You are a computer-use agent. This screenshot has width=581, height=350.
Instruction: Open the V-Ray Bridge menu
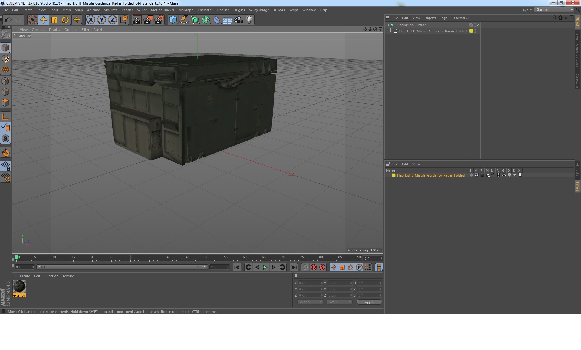259,10
